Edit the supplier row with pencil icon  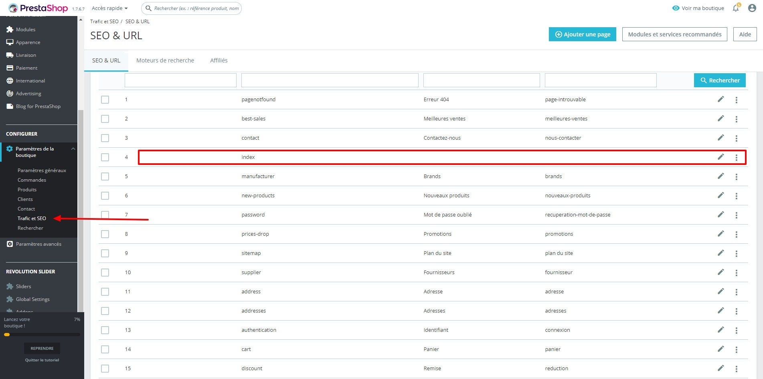(x=720, y=272)
